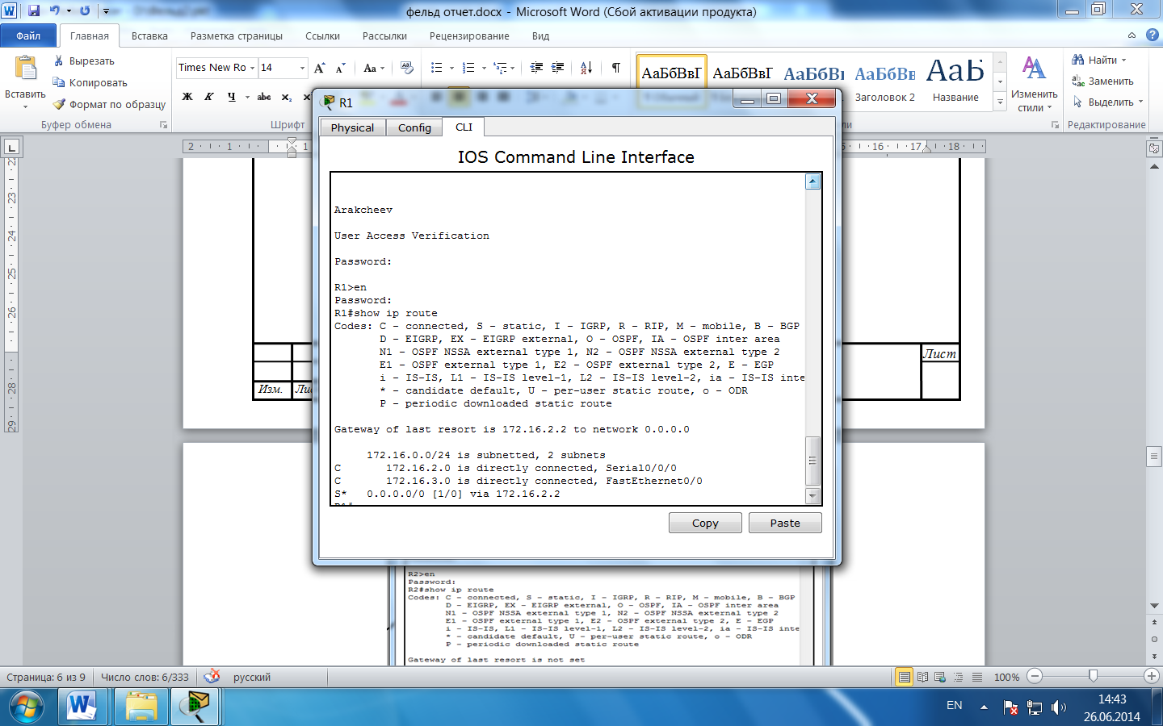Increase paragraph indent
1163x726 pixels.
pos(557,68)
